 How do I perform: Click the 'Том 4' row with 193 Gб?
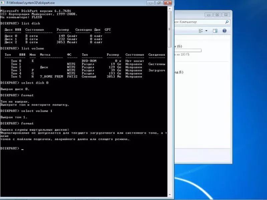click(x=76, y=73)
